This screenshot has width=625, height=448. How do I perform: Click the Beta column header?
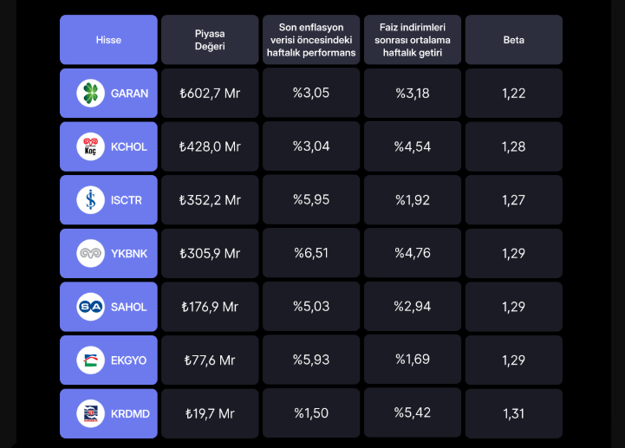click(513, 40)
